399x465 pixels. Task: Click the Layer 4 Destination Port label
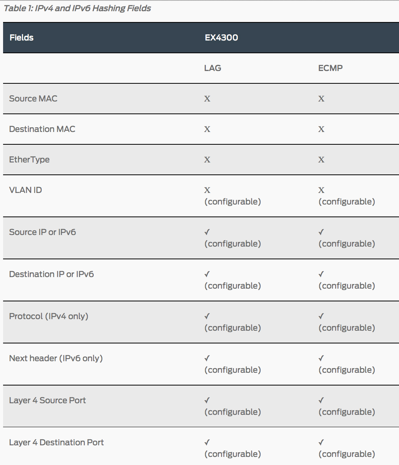tap(56, 442)
